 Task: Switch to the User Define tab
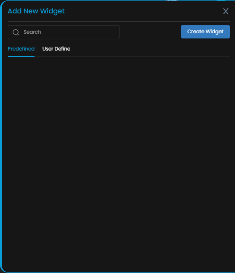click(56, 49)
